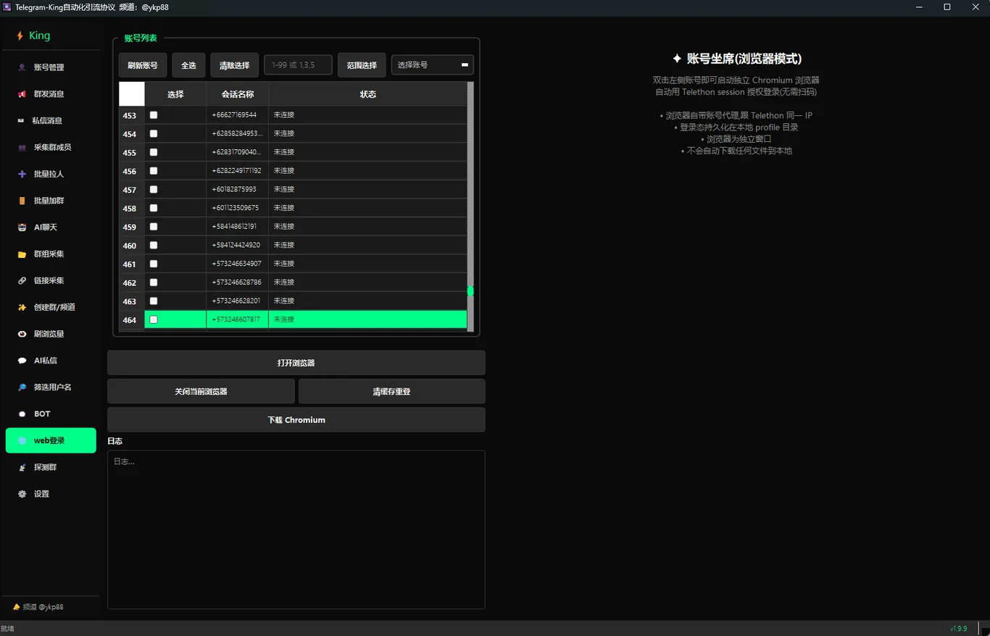
Task: Click the 设置 gear icon
Action: (22, 494)
